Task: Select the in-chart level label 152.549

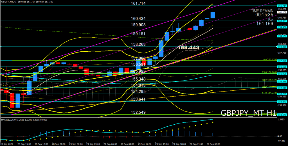Action: point(138,112)
